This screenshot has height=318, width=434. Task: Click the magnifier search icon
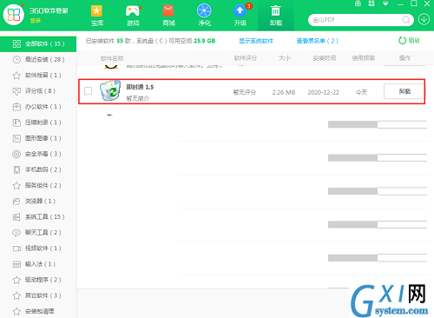click(x=406, y=20)
